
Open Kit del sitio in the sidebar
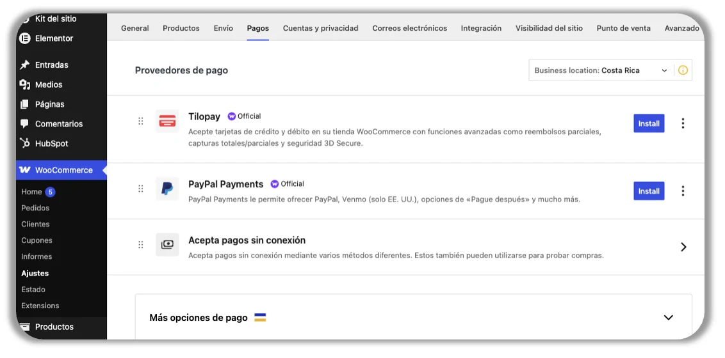coord(56,19)
